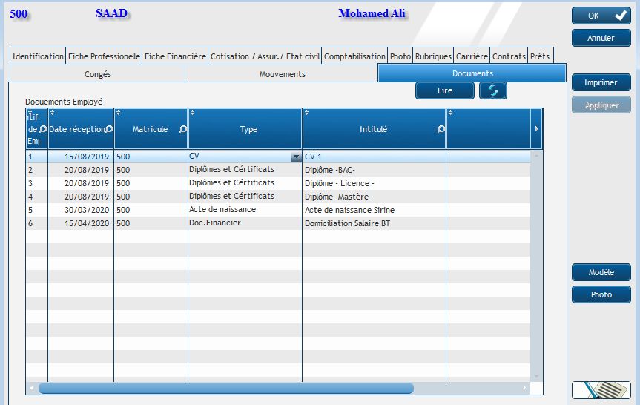
Task: Click the refresh arrows icon beside Lire
Action: tap(493, 90)
